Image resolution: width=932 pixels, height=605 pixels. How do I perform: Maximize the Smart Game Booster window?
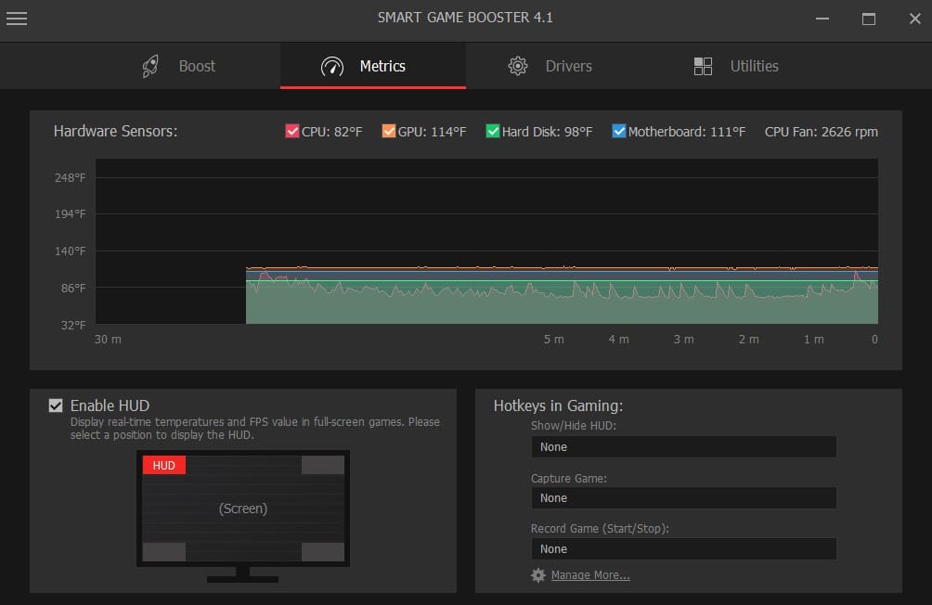(x=868, y=19)
